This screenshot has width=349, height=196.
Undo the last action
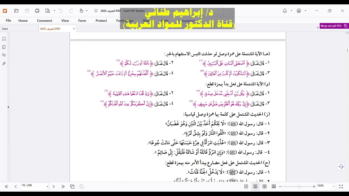point(61,11)
